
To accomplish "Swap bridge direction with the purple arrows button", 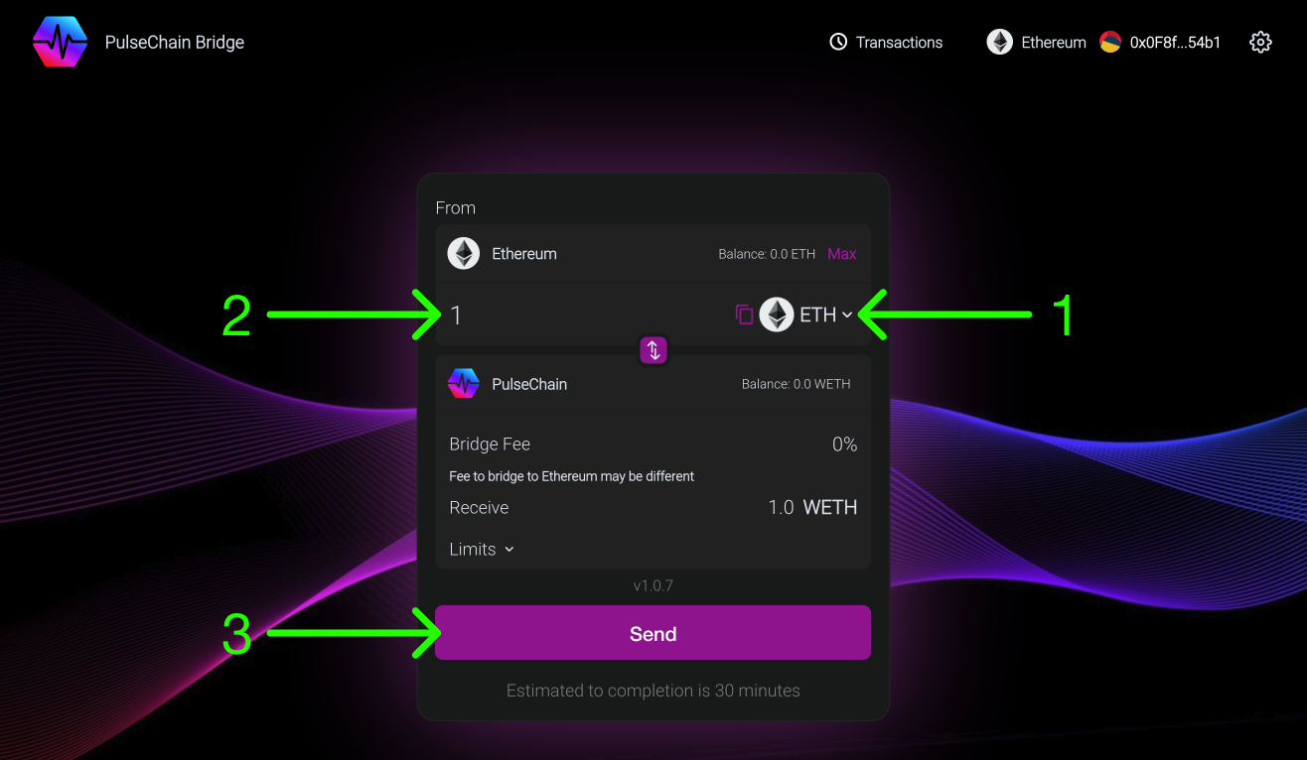I will [653, 350].
